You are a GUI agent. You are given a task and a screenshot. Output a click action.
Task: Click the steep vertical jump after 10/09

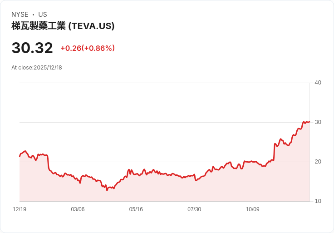point(274,152)
